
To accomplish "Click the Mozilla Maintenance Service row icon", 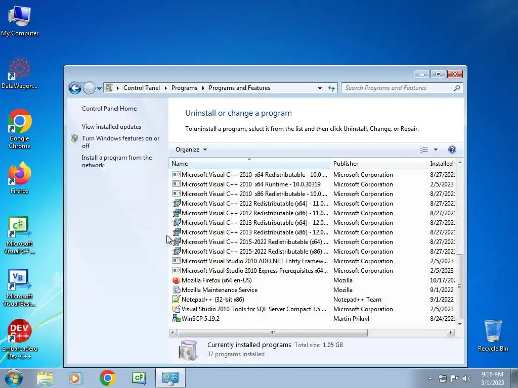I will [176, 289].
